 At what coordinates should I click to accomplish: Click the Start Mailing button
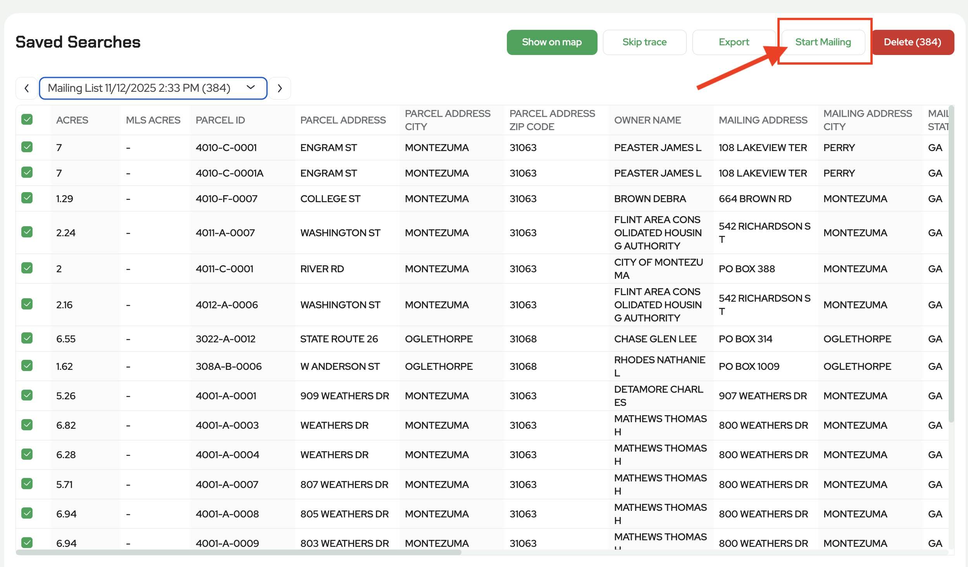click(823, 42)
